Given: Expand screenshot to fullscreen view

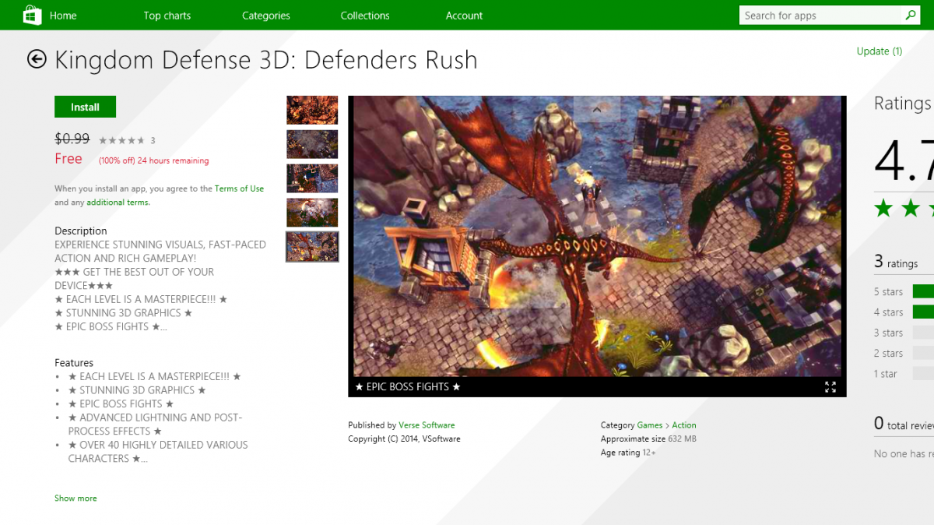Looking at the screenshot, I should [x=830, y=386].
